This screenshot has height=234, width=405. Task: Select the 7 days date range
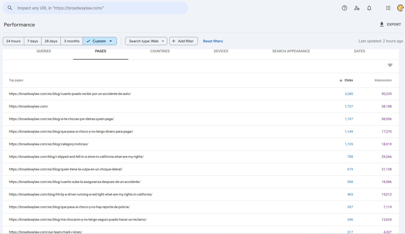point(33,41)
